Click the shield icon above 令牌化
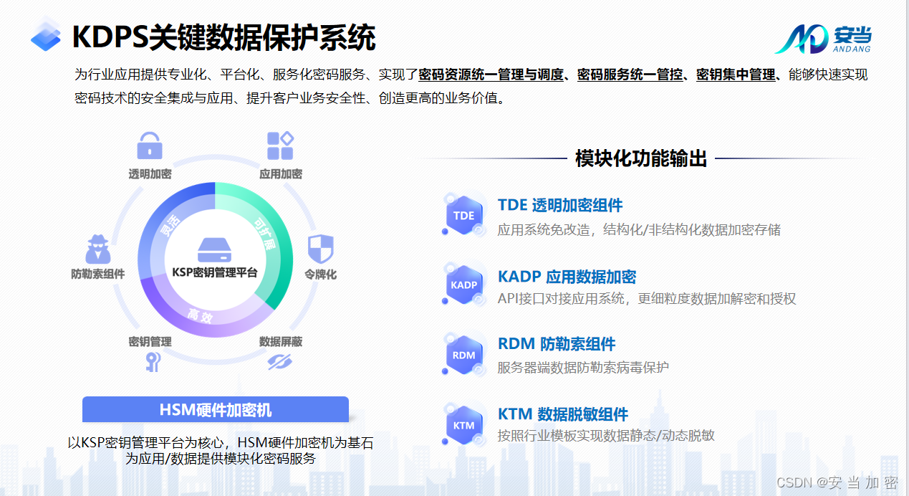Viewport: 909px width, 496px height. [x=321, y=249]
